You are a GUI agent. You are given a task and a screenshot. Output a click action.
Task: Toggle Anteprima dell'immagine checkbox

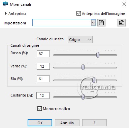point(78,14)
